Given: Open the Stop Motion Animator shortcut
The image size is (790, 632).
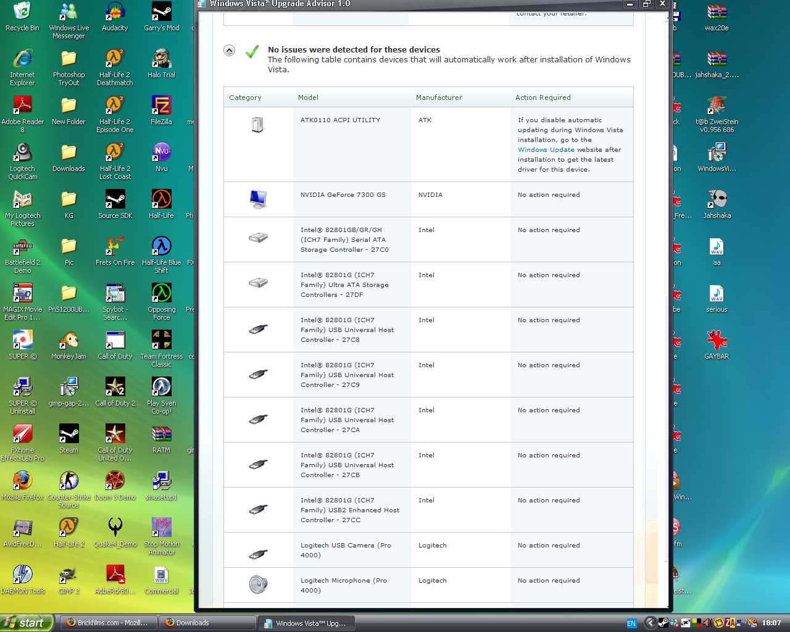Looking at the screenshot, I should pyautogui.click(x=162, y=537).
